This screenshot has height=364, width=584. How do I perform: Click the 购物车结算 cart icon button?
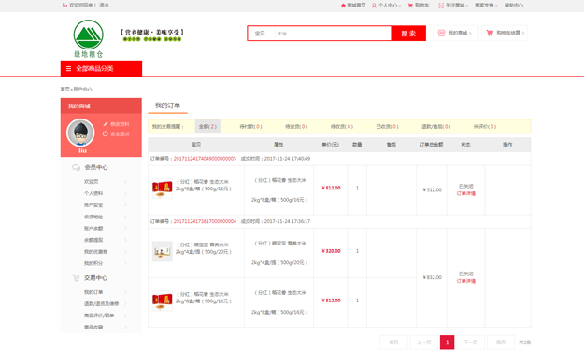(490, 33)
